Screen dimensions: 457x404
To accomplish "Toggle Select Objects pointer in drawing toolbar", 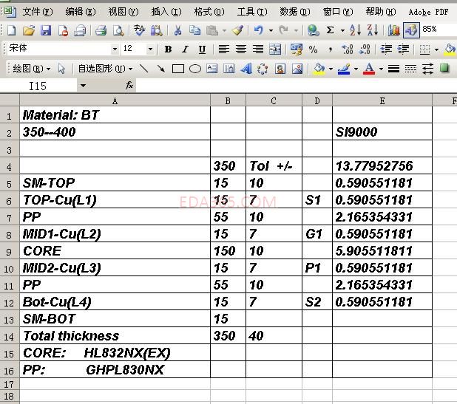I will coord(61,69).
